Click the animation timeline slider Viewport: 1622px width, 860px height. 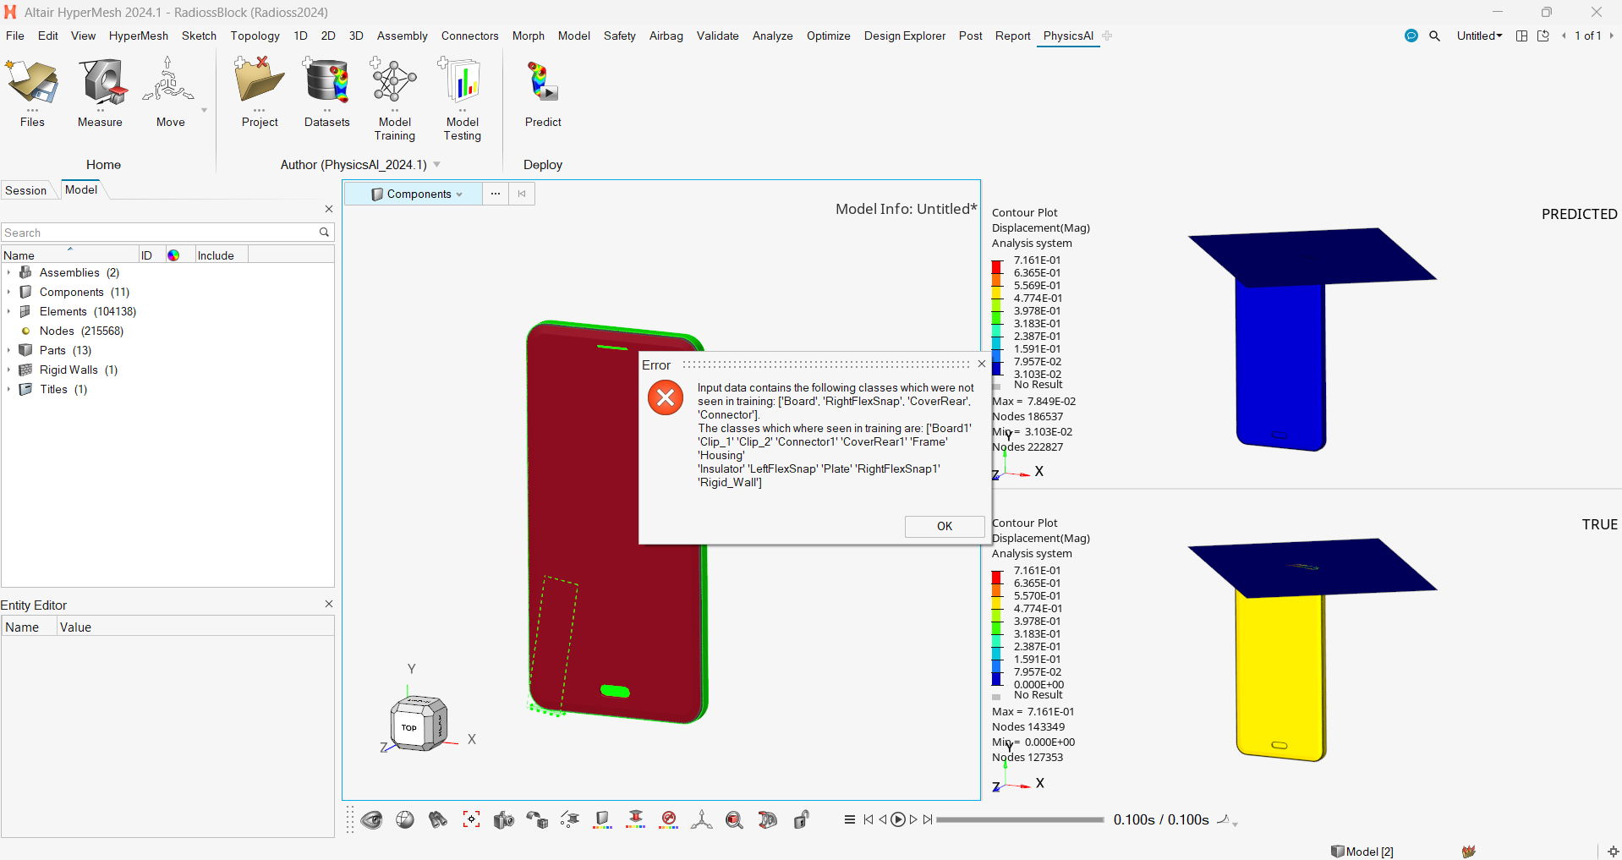point(1021,819)
